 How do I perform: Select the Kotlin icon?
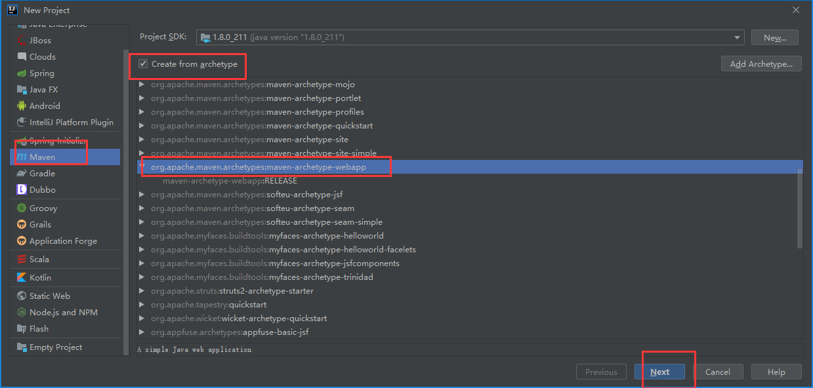pos(22,277)
